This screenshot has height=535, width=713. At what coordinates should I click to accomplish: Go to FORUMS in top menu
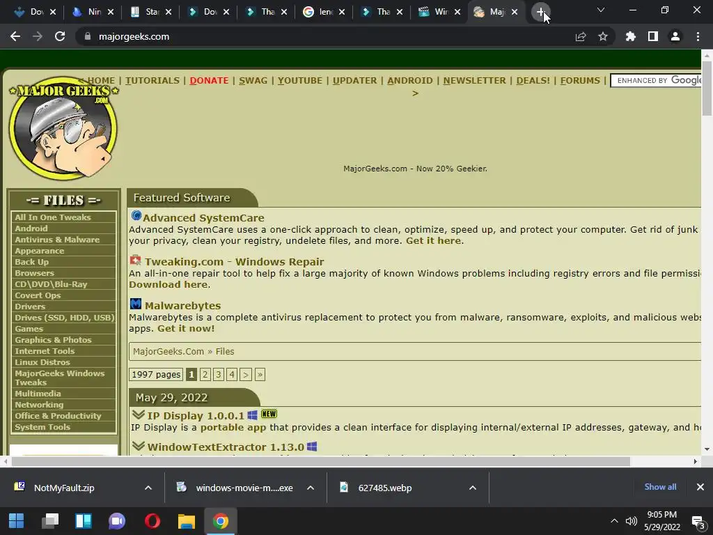[580, 81]
